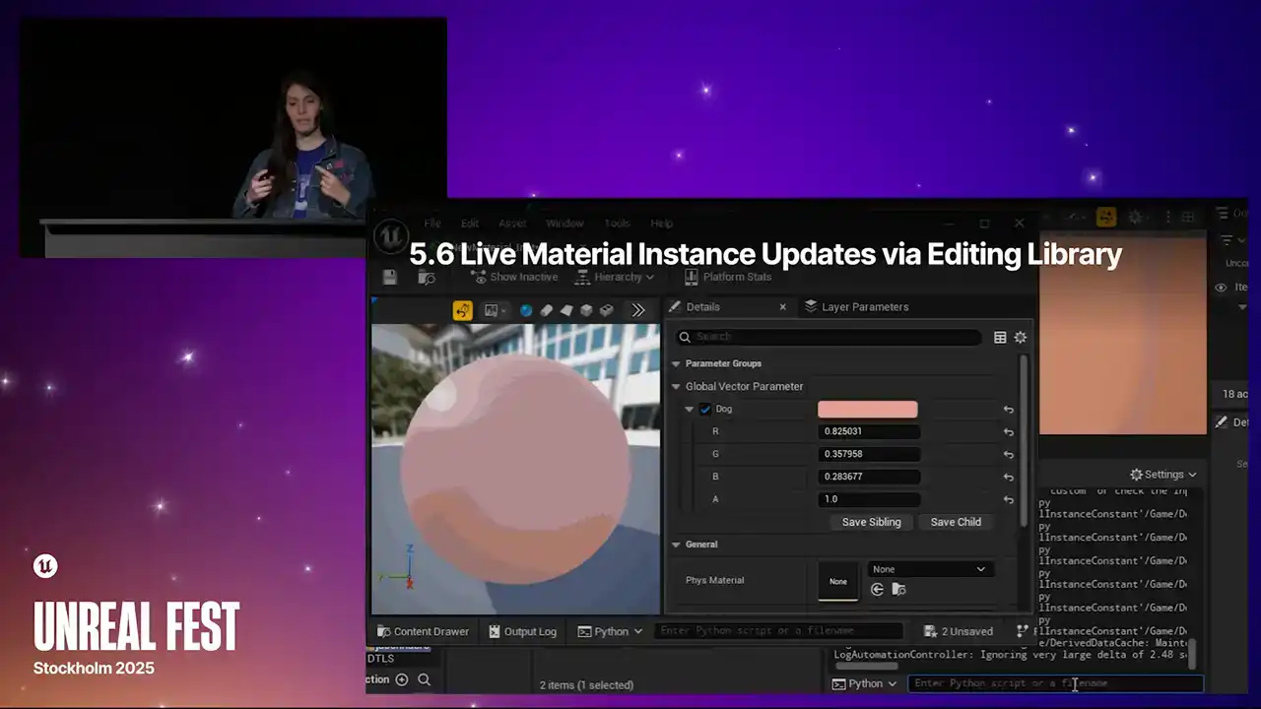
Task: Click the Save Sibling button
Action: [x=871, y=522]
